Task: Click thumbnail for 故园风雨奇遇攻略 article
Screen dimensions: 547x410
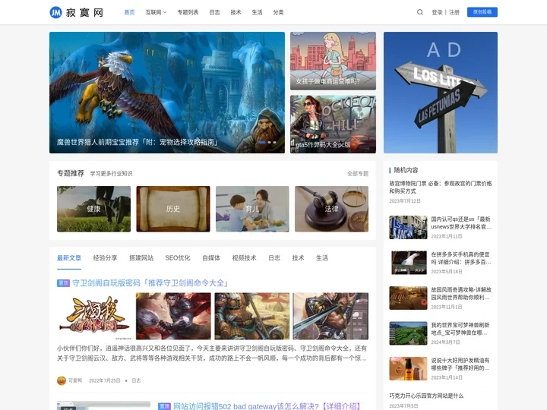Action: (x=408, y=298)
